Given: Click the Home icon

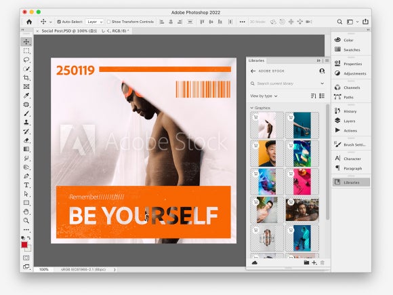Looking at the screenshot, I should [29, 22].
